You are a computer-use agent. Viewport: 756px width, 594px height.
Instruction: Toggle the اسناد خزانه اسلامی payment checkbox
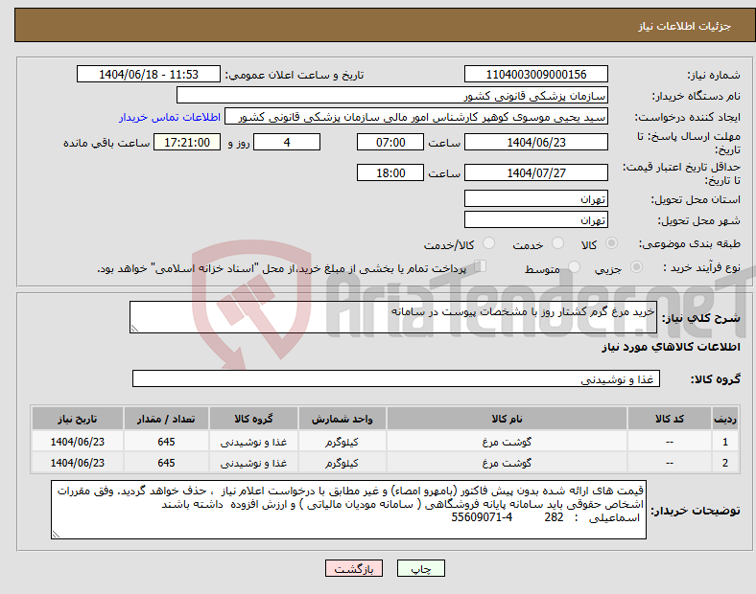pyautogui.click(x=481, y=266)
